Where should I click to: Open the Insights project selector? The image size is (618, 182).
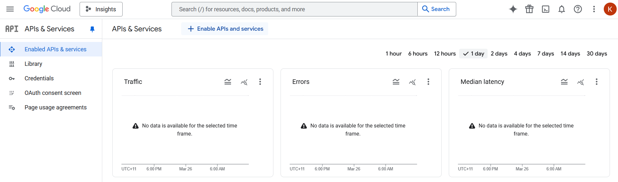(101, 9)
